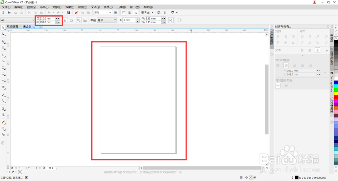
Task: Select the Pick tool in toolbox
Action: [3, 28]
